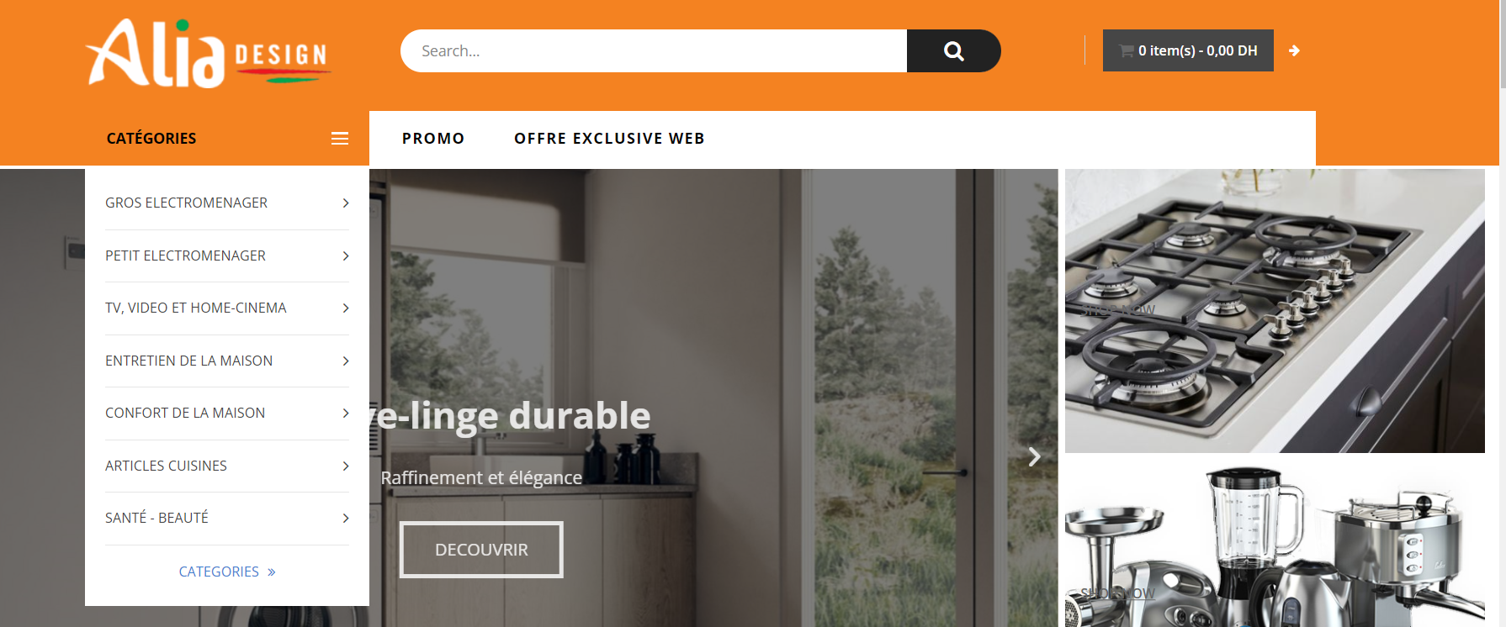1506x627 pixels.
Task: Click the Categories link below the list
Action: pyautogui.click(x=219, y=572)
